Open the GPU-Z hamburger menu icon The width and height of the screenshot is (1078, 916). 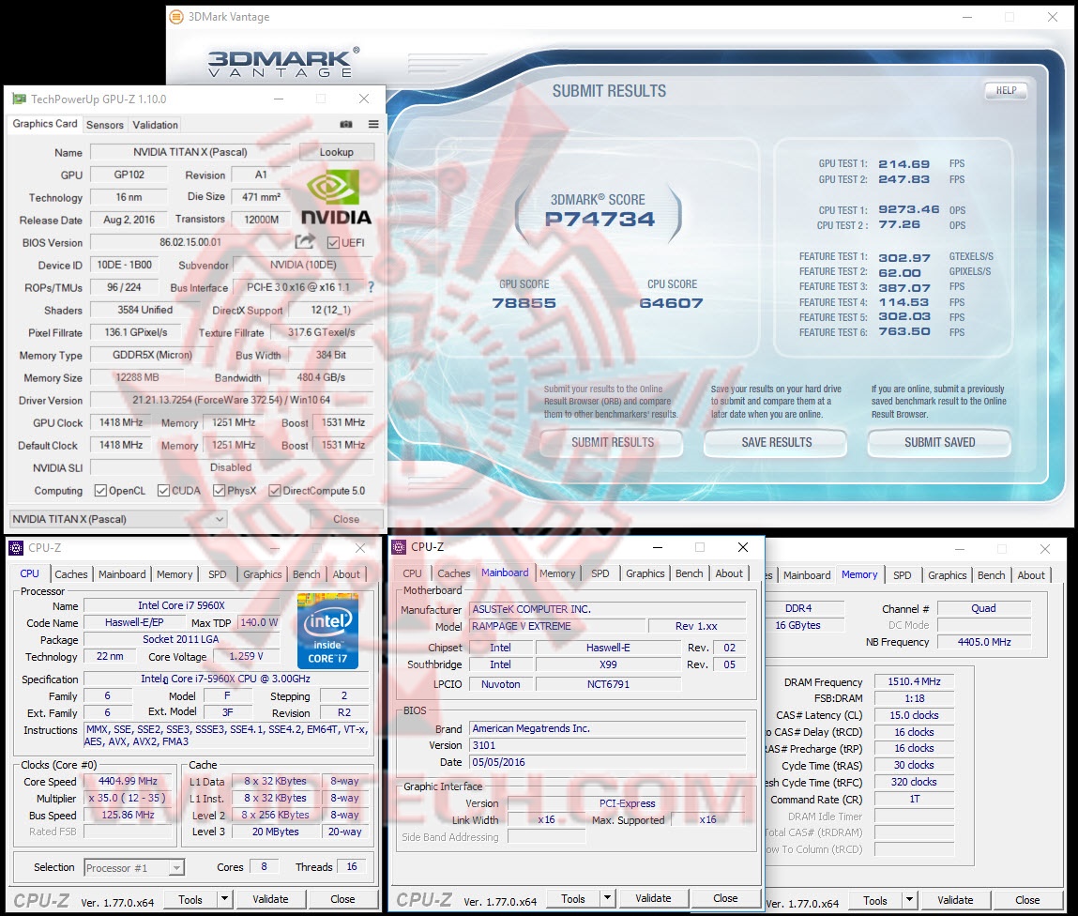coord(373,125)
